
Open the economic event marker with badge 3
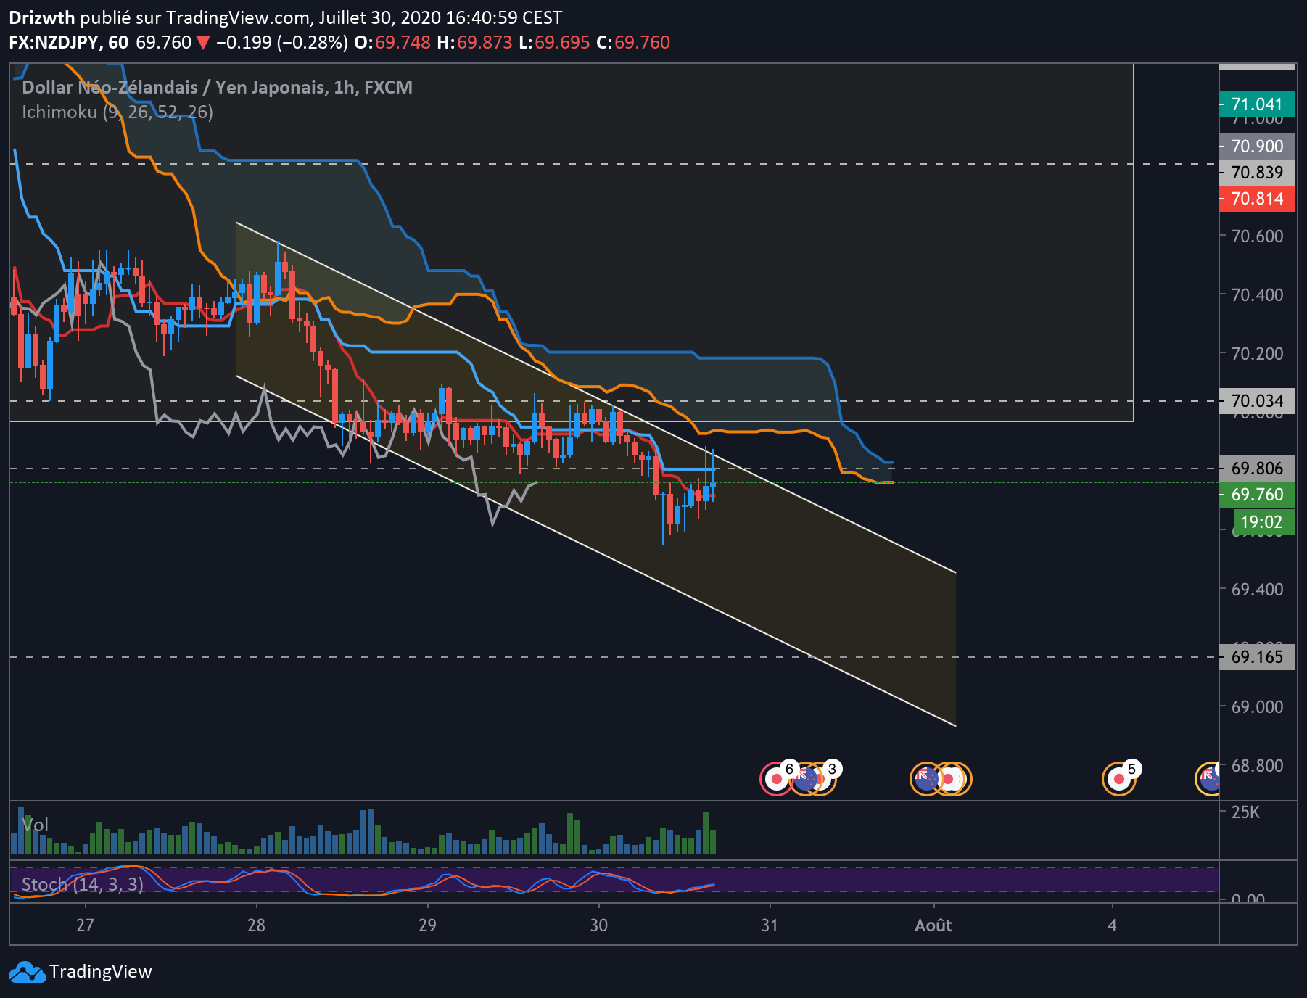pyautogui.click(x=820, y=779)
